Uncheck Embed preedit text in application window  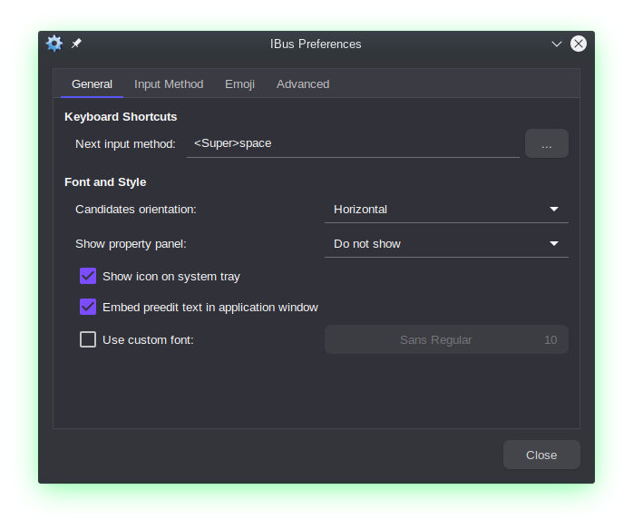[88, 308]
